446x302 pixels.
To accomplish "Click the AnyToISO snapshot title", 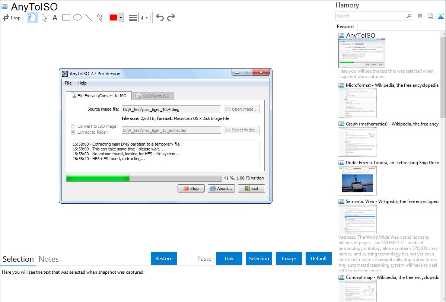I will pos(360,35).
